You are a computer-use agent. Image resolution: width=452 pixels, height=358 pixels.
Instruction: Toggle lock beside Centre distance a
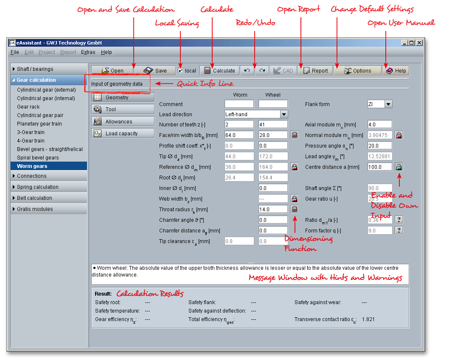399,167
